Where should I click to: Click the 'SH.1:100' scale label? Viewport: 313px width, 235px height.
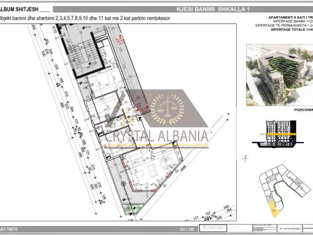click(187, 229)
